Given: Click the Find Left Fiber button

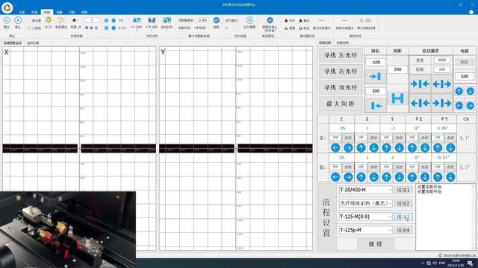Looking at the screenshot, I should pyautogui.click(x=341, y=55).
